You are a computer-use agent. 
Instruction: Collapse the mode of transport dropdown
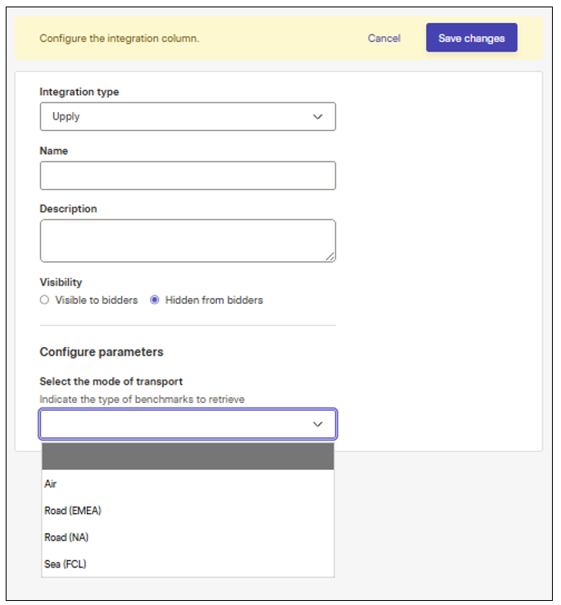(x=188, y=424)
